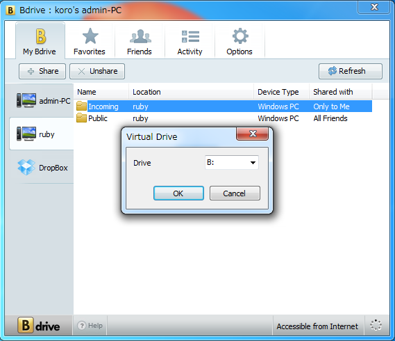The image size is (395, 341).
Task: Switch to the Favorites star tab
Action: pyautogui.click(x=90, y=40)
